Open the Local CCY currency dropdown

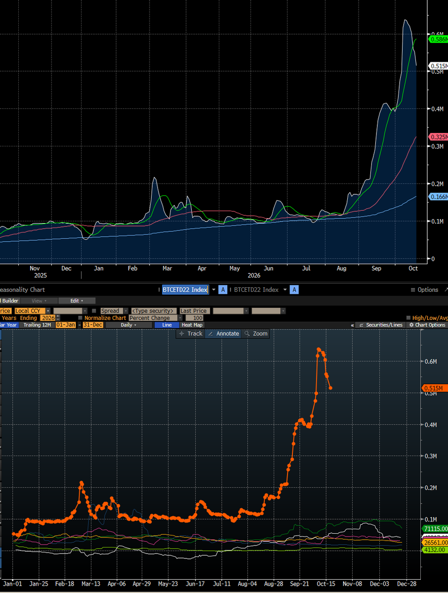(x=32, y=311)
